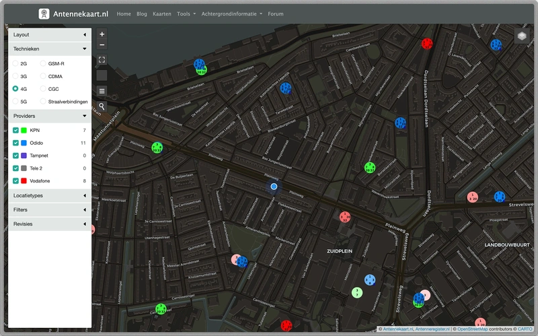Click blue antenna marker above Strevelsweg label
The height and width of the screenshot is (336, 538).
[x=499, y=197]
